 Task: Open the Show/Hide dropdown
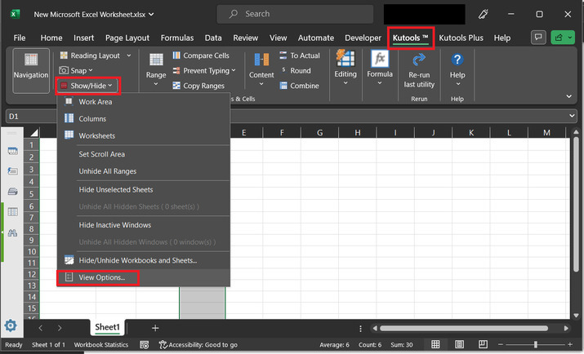[x=88, y=86]
